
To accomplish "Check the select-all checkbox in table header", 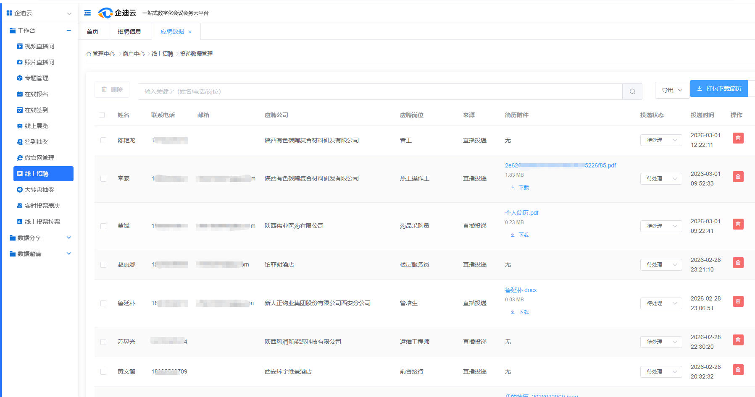I will [x=102, y=115].
